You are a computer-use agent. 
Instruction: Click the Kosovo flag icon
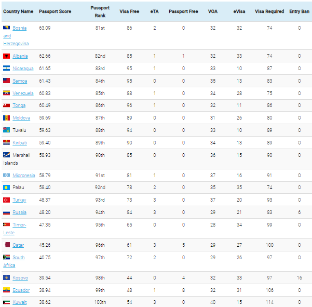6,277
